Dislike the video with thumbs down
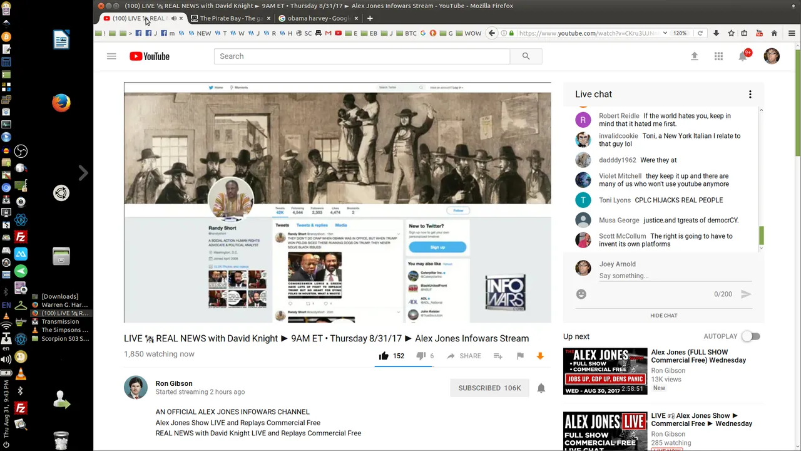 421,356
